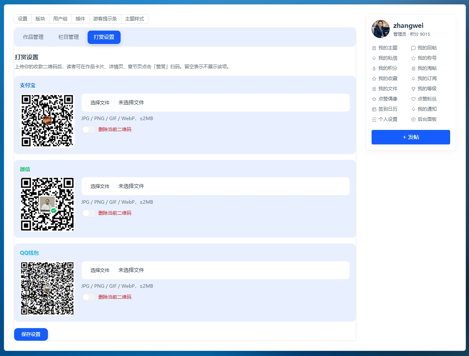The image size is (469, 356).
Task: Open the 设置 tab
Action: (23, 19)
